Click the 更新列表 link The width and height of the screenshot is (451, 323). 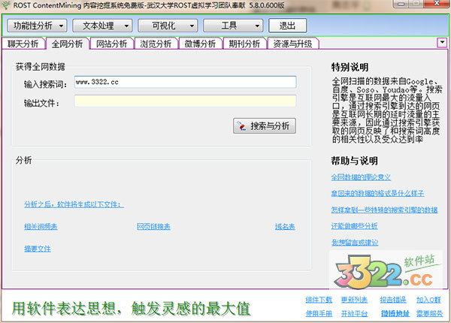click(x=354, y=300)
